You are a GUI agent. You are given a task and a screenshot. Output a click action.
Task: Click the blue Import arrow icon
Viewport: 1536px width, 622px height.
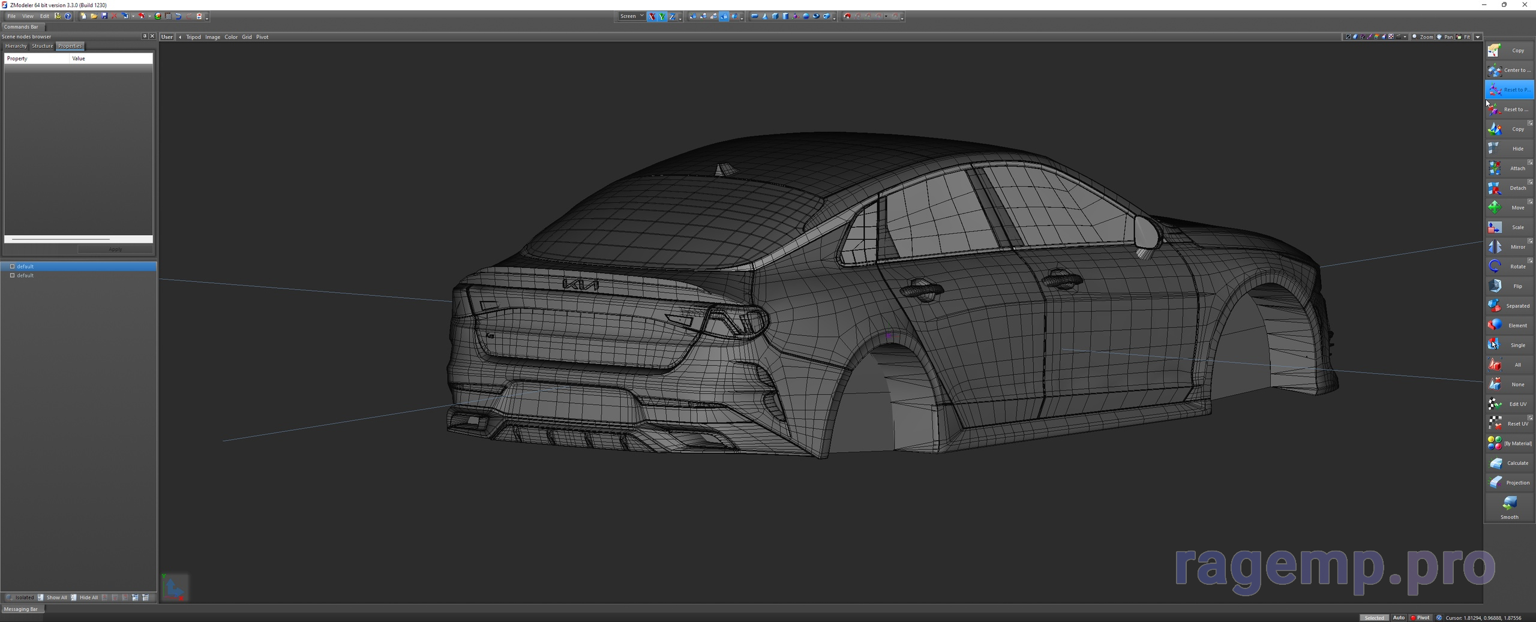(125, 16)
